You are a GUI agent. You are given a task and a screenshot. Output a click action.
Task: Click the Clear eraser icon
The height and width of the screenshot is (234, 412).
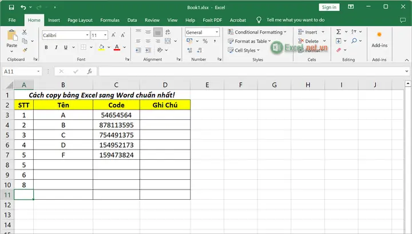tap(339, 50)
